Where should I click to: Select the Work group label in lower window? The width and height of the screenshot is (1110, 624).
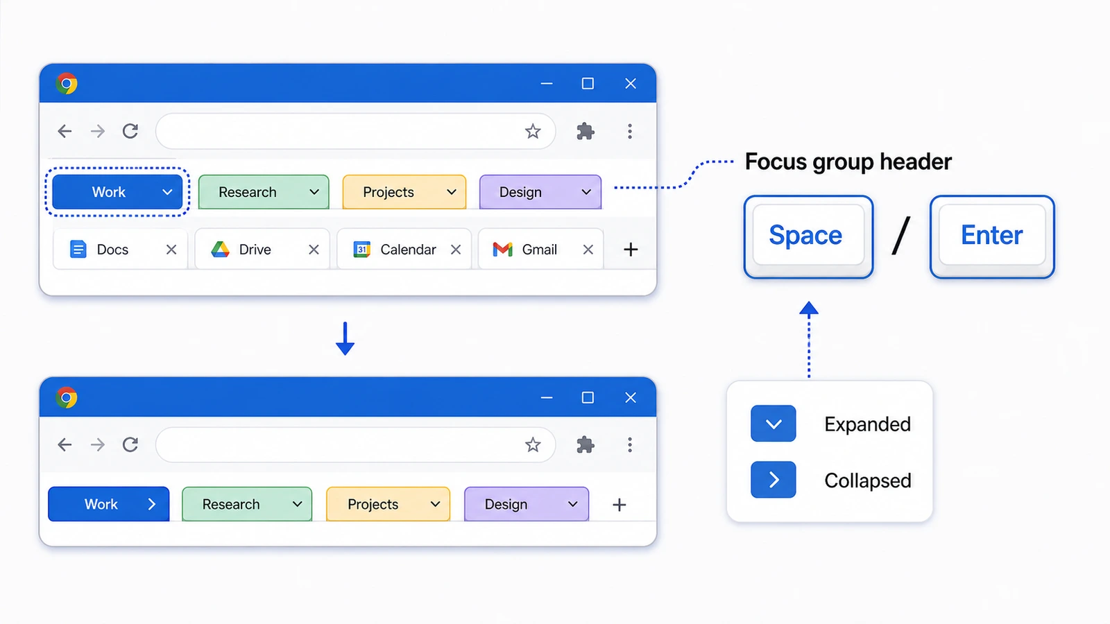pos(101,504)
